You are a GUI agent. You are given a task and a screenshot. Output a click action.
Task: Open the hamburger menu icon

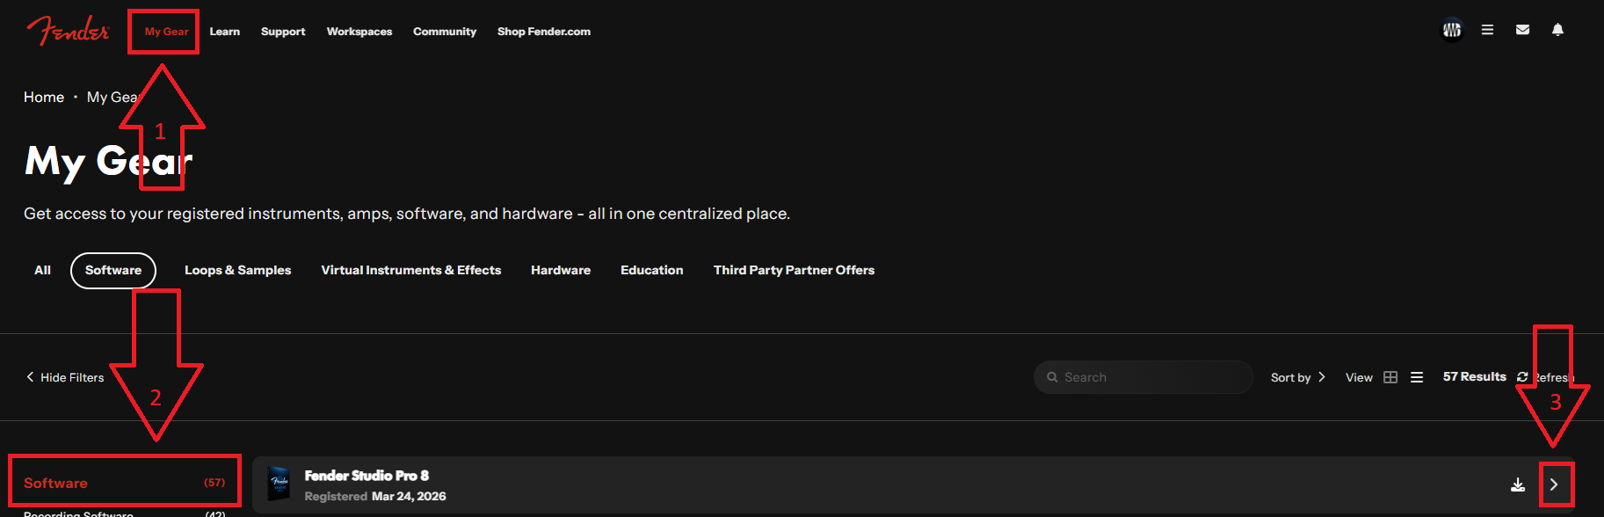(1487, 30)
